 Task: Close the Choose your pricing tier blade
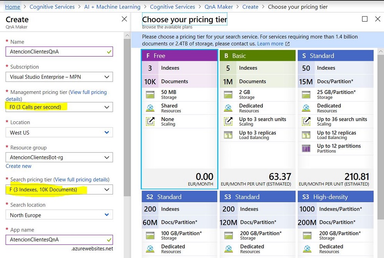click(x=377, y=19)
